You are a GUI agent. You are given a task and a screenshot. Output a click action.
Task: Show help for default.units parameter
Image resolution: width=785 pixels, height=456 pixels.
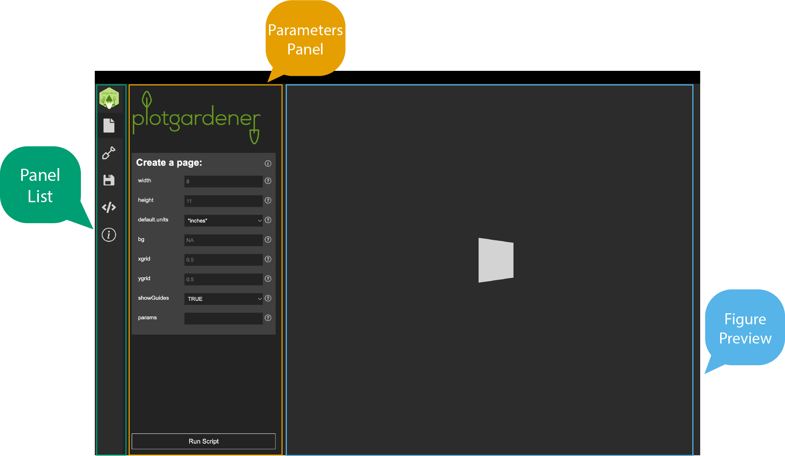click(x=268, y=220)
